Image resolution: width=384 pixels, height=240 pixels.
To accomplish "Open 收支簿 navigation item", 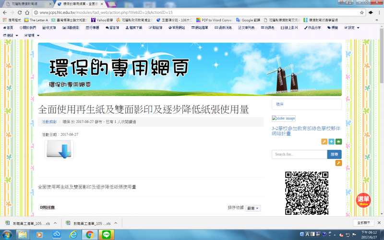I will (49, 28).
